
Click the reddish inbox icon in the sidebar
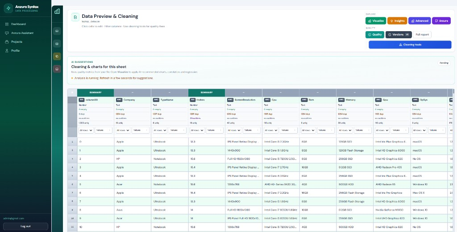pyautogui.click(x=57, y=69)
